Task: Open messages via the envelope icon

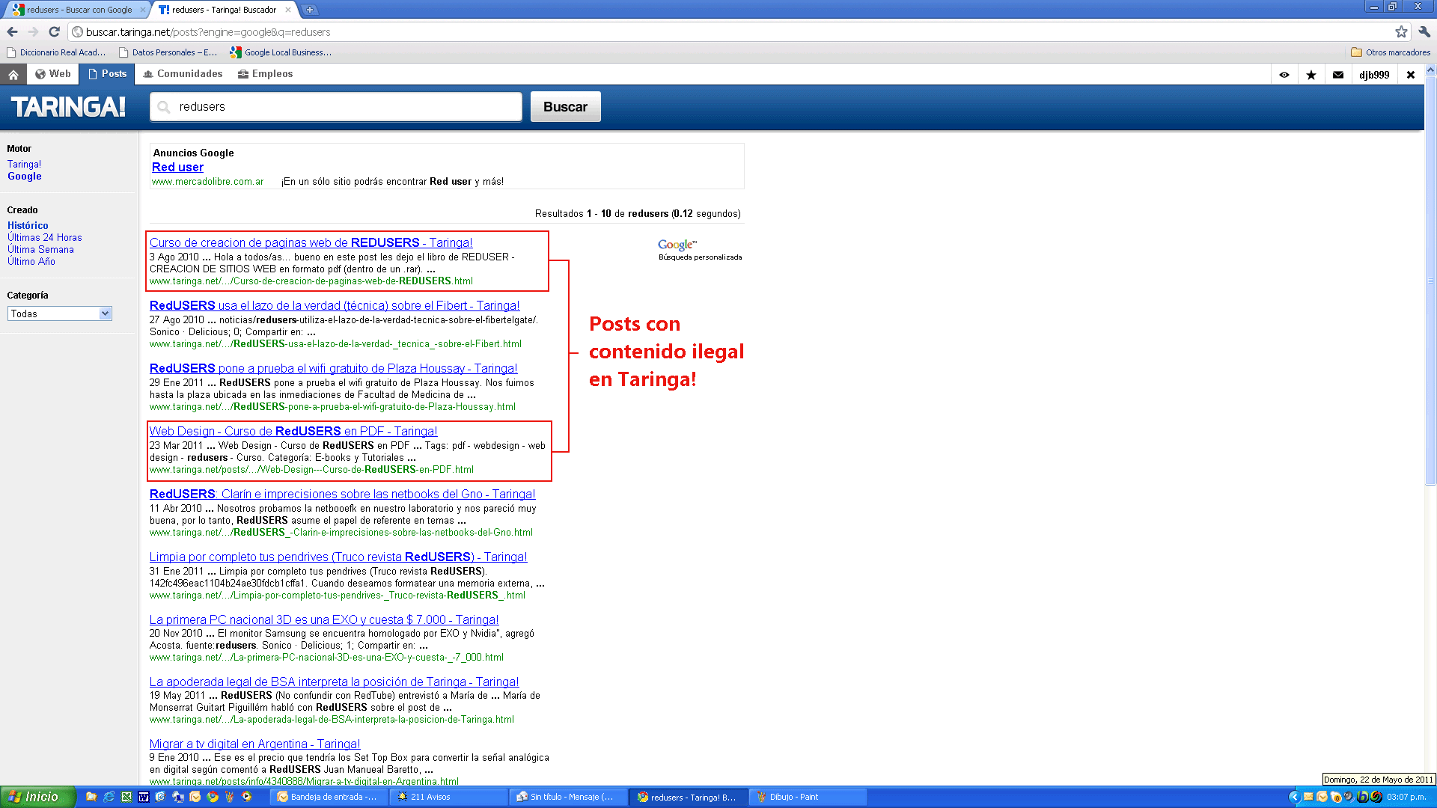Action: click(x=1338, y=75)
